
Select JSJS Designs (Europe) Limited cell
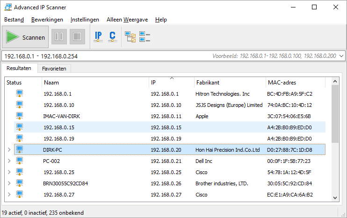tap(229, 105)
